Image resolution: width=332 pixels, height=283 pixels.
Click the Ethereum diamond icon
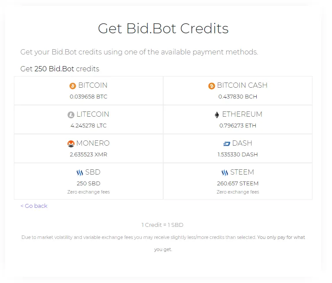tap(217, 115)
